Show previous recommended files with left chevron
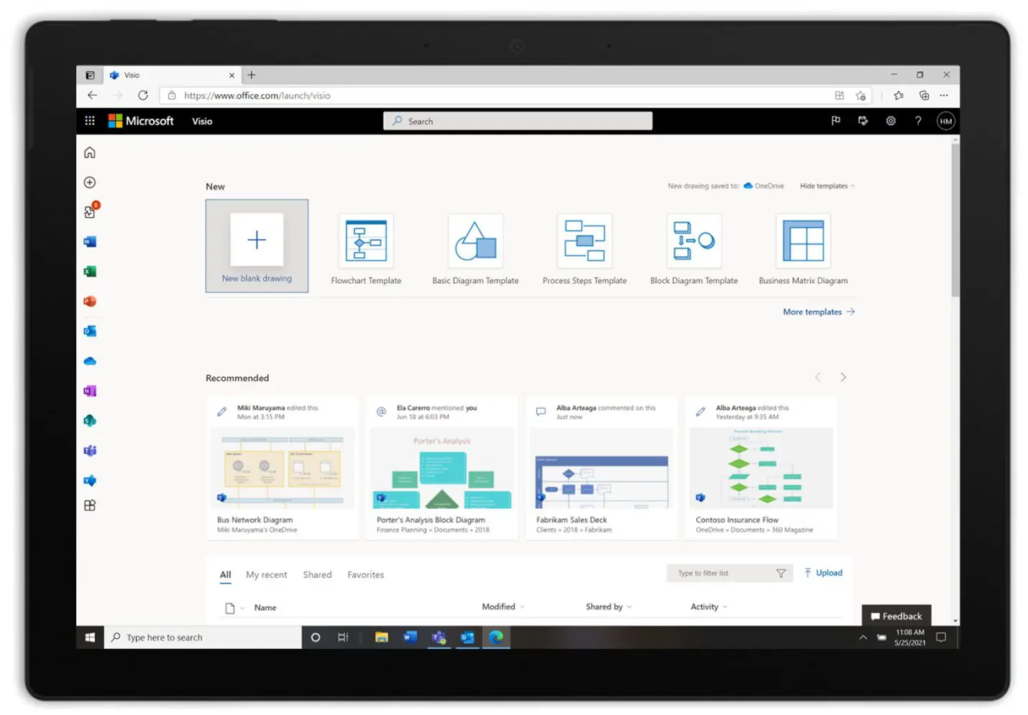The image size is (1028, 715). tap(817, 377)
